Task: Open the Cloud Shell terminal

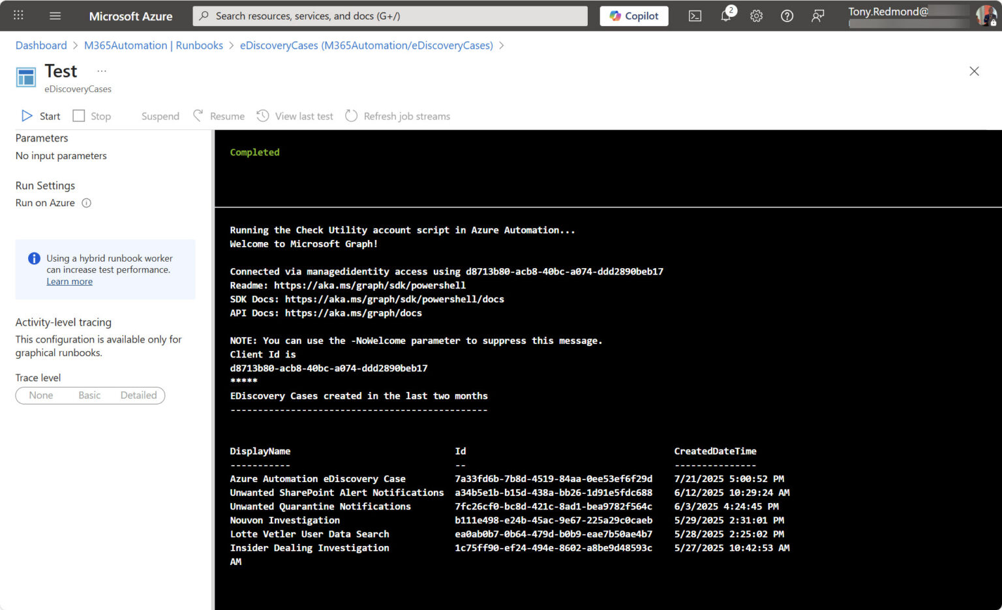Action: (694, 16)
